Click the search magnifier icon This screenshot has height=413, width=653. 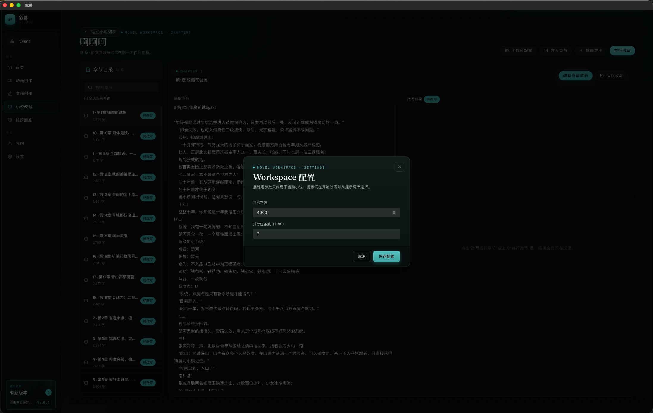tap(90, 87)
